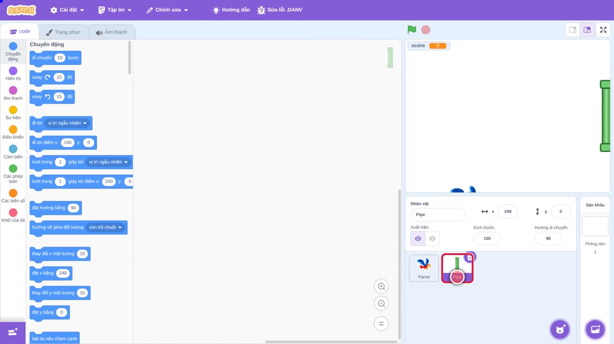Select the Sự kiện block category
The width and height of the screenshot is (614, 344).
click(13, 113)
